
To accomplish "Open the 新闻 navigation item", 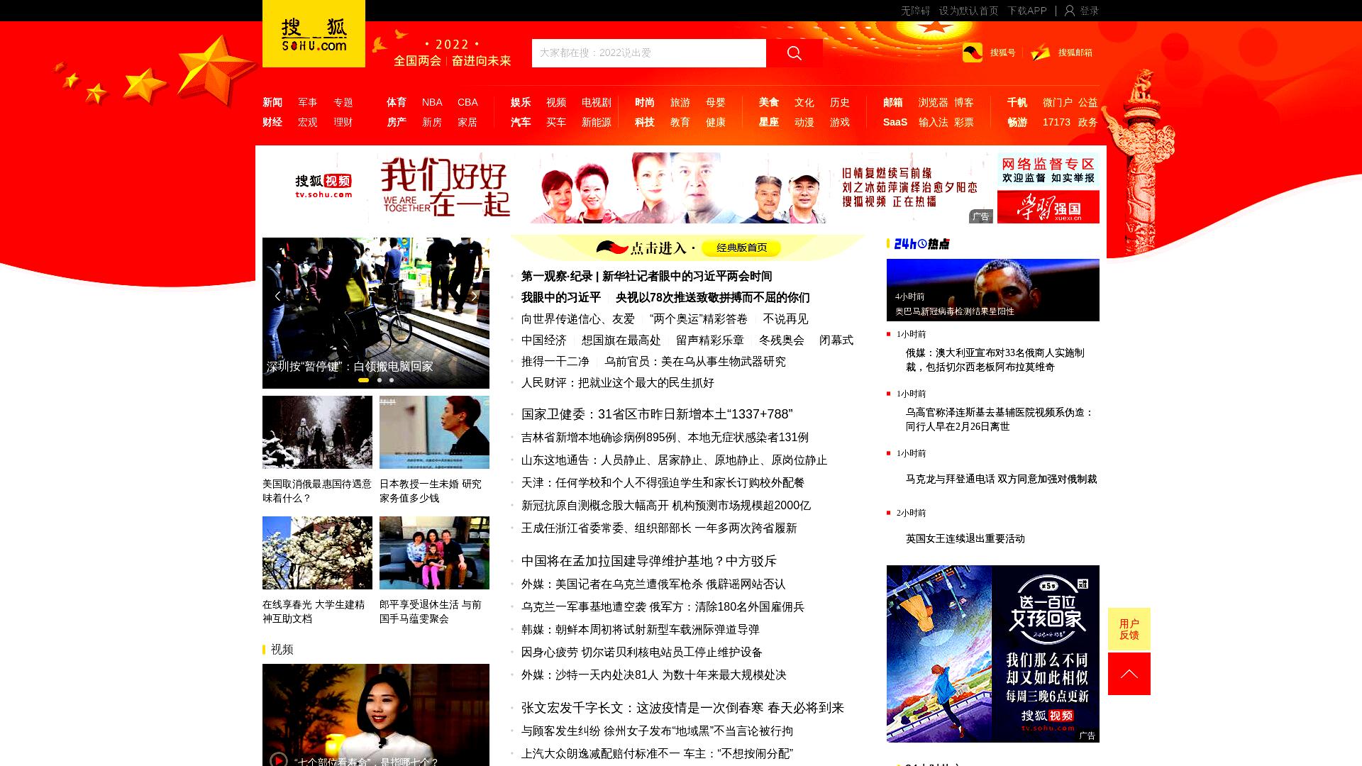I will [x=272, y=102].
